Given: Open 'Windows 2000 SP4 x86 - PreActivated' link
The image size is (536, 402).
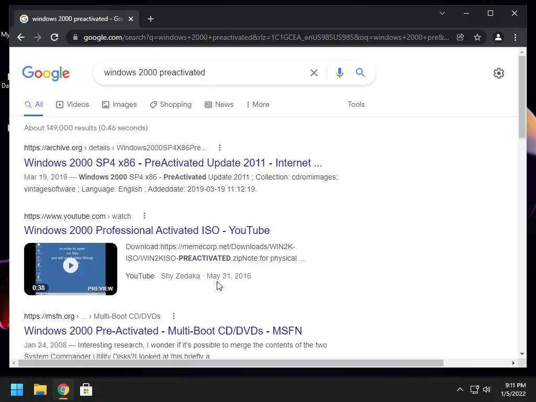Looking at the screenshot, I should pyautogui.click(x=173, y=163).
